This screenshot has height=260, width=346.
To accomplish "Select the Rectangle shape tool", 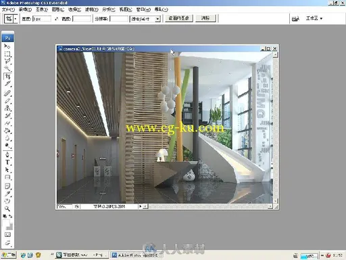I will (7, 177).
